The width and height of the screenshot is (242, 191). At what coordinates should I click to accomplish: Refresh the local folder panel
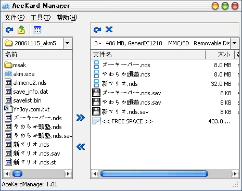9,30
